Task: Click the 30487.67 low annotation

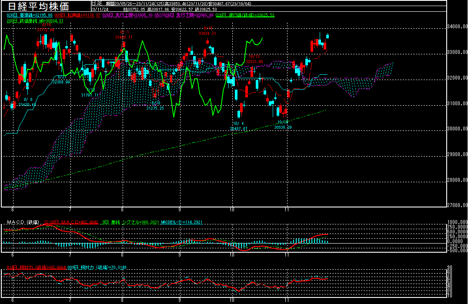Action: point(239,129)
